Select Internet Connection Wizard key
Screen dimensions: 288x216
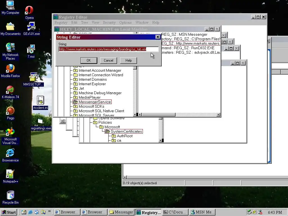tap(101, 75)
